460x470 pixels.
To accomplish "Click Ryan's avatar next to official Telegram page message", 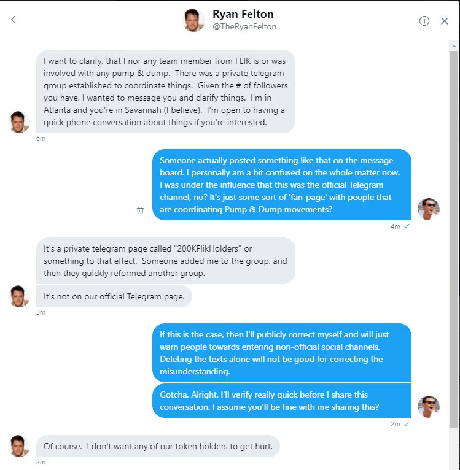I will 19,296.
